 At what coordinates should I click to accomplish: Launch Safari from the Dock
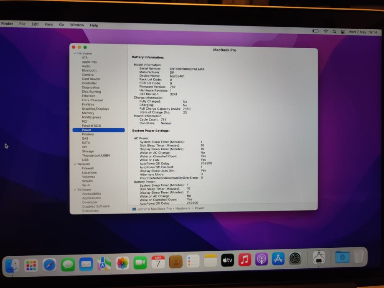pyautogui.click(x=49, y=265)
